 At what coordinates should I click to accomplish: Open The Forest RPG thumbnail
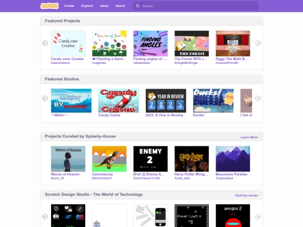point(192,43)
